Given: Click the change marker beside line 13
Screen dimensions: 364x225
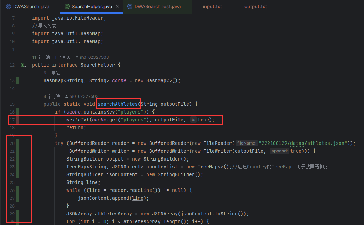Looking at the screenshot, I should [17, 80].
